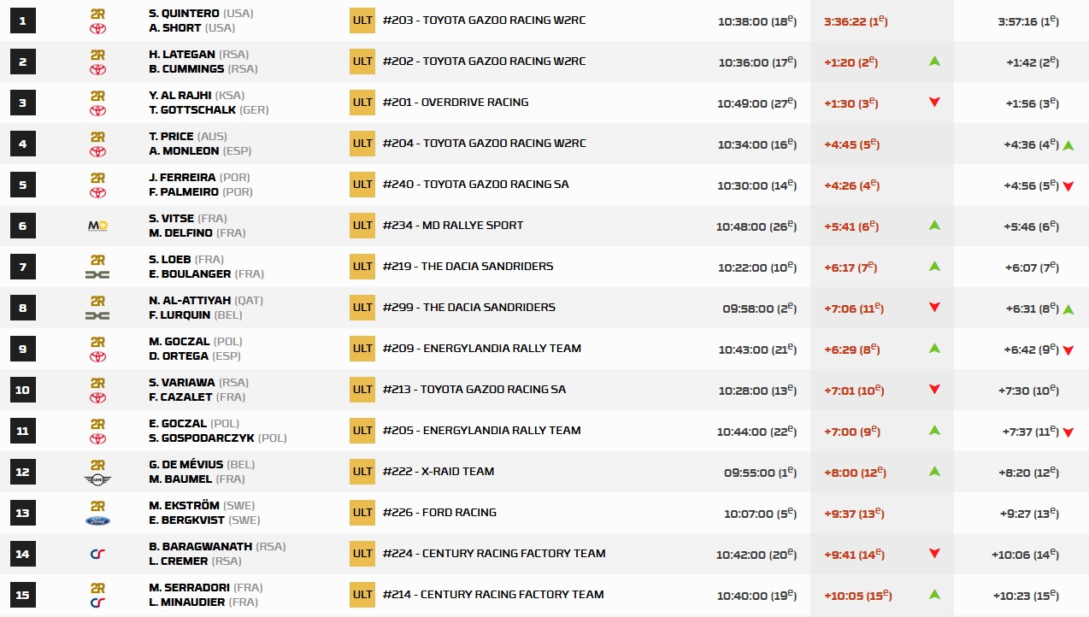This screenshot has width=1089, height=617.
Task: Click the Mini logo beside G. De Mévius
Action: click(x=97, y=479)
